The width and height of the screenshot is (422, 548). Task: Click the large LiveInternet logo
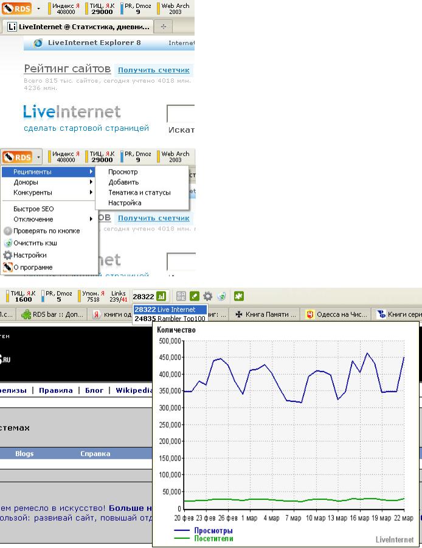72,112
